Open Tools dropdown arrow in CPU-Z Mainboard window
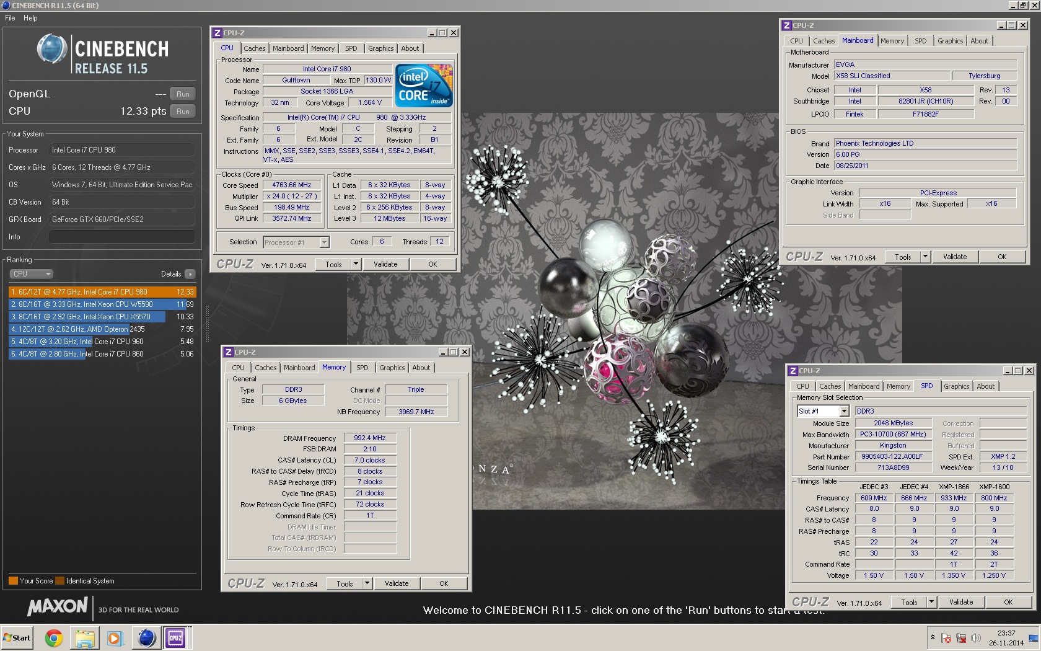Viewport: 1041px width, 651px height. coord(925,257)
